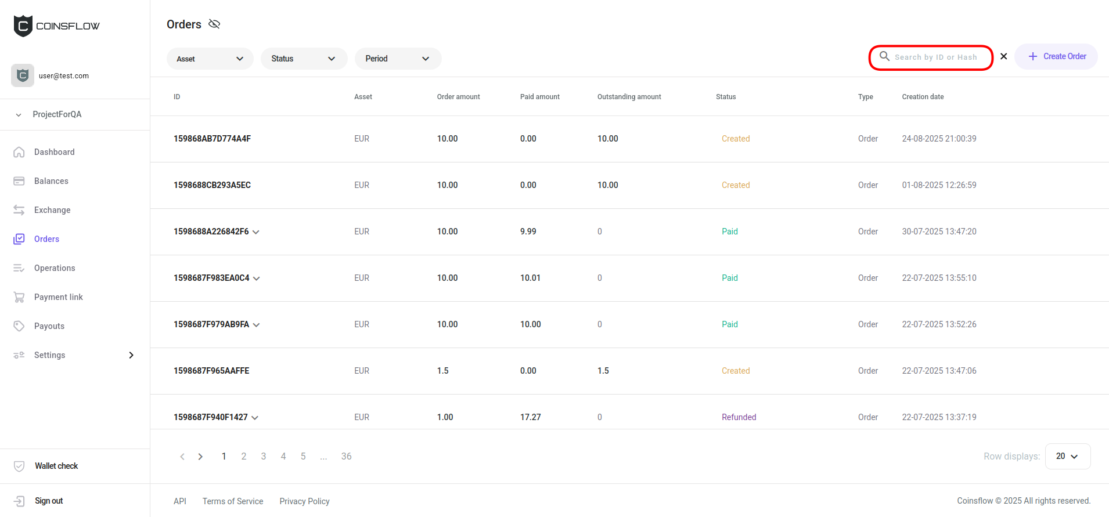Open the Period filter dropdown
This screenshot has width=1109, height=517.
[x=398, y=59]
